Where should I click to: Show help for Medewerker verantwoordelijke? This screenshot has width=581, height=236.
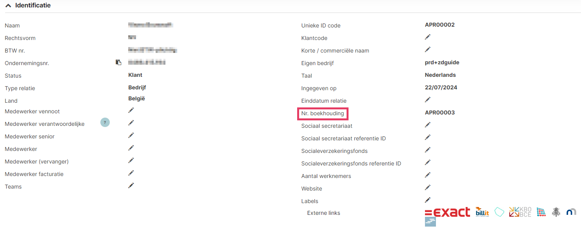click(105, 123)
